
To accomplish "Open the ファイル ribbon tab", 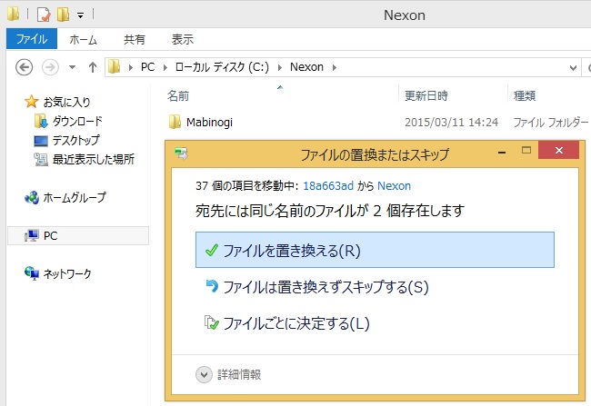I will click(x=32, y=39).
